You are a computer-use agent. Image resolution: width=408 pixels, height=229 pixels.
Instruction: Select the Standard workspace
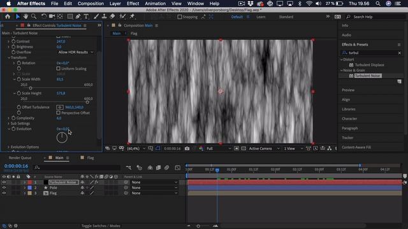pyautogui.click(x=286, y=17)
